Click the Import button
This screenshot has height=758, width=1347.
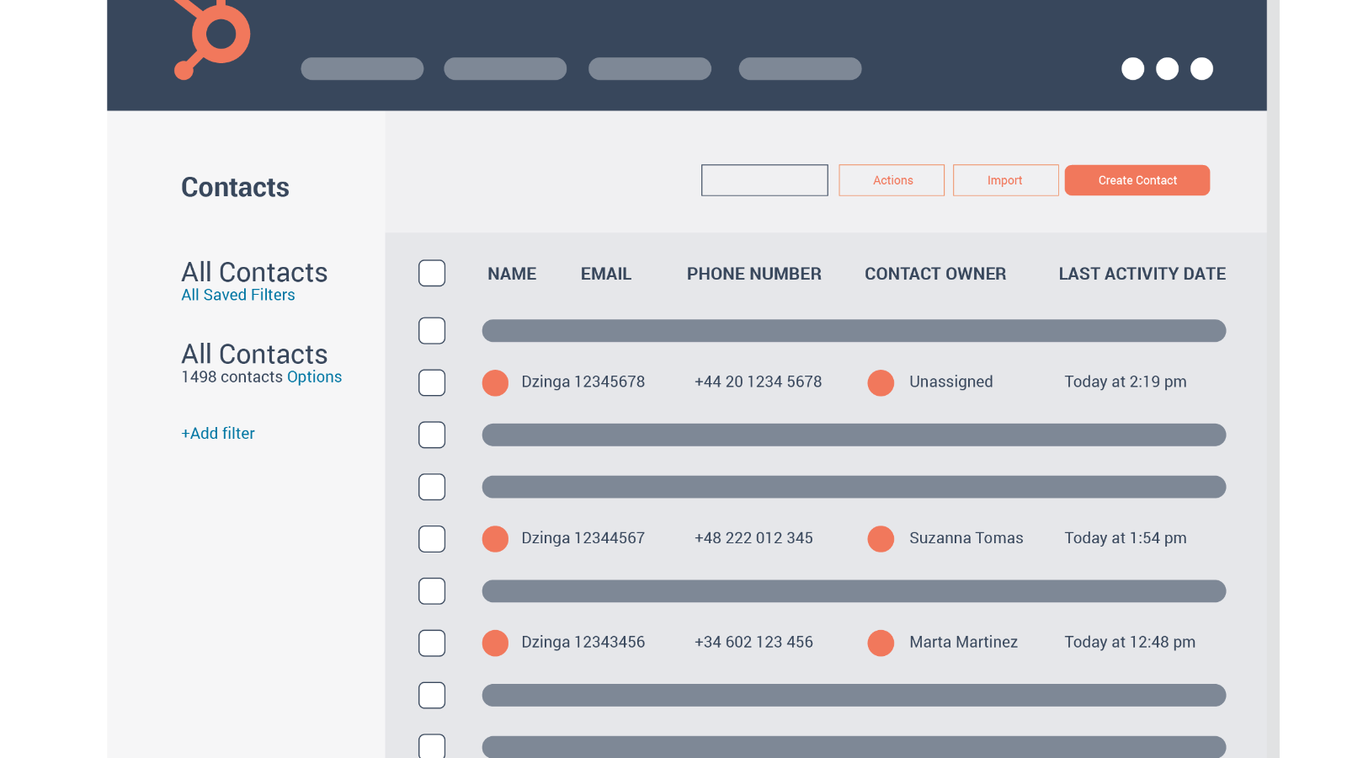(x=1005, y=180)
